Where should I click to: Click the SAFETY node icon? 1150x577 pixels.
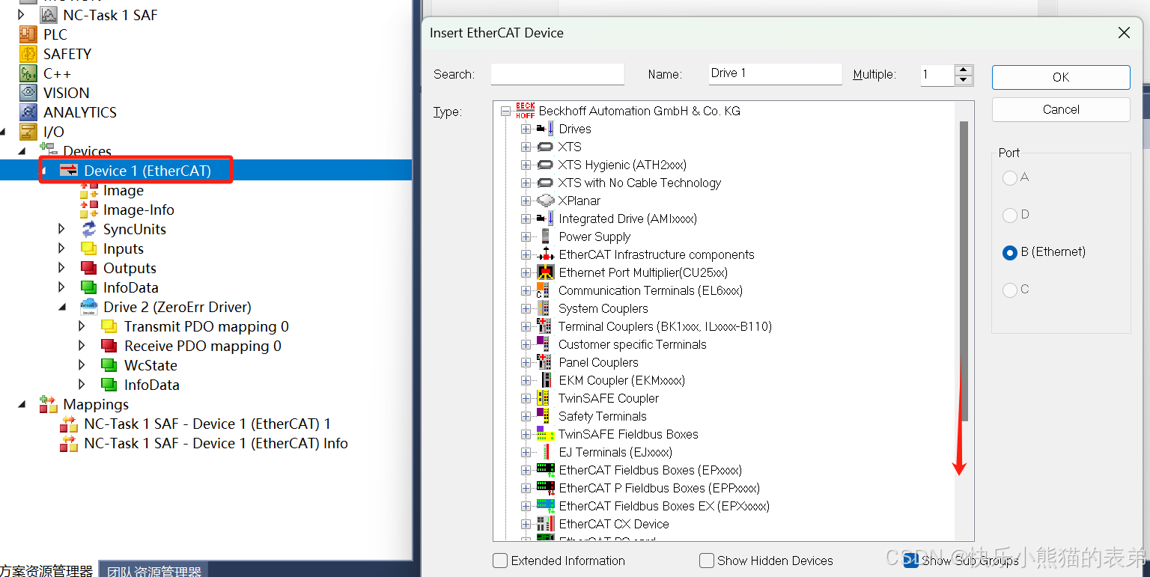28,54
